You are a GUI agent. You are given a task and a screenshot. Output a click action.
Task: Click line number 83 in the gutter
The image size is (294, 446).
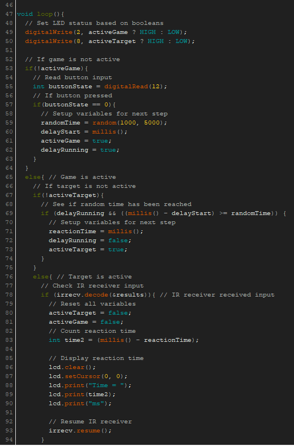pyautogui.click(x=9, y=340)
